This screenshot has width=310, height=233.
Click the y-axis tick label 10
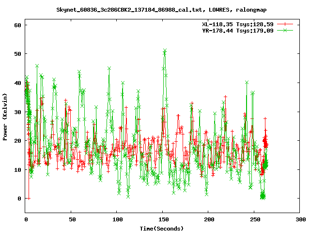click(18, 170)
